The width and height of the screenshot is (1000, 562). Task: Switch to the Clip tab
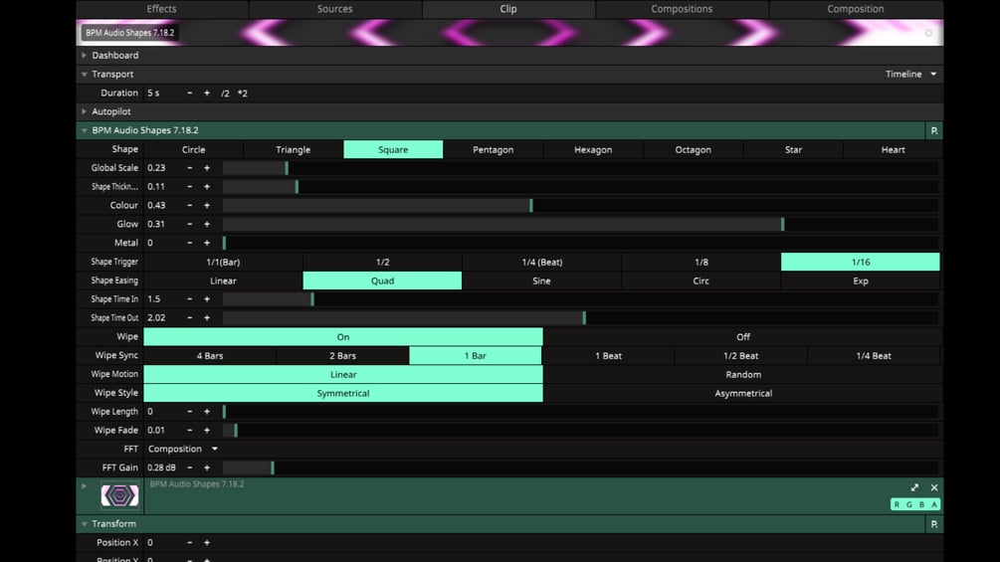coord(508,9)
